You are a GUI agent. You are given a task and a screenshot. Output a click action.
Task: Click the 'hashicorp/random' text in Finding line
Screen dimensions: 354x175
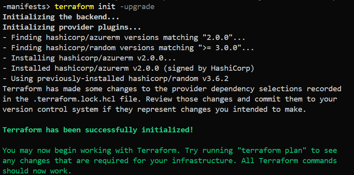click(x=81, y=48)
